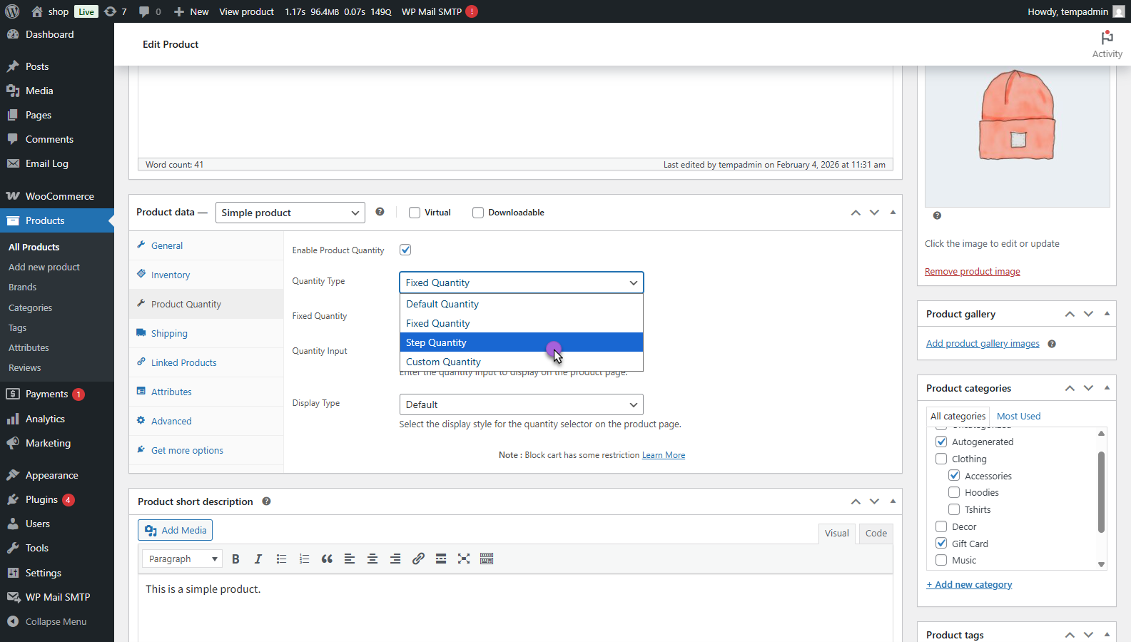Open the Display Type dropdown

tap(521, 404)
